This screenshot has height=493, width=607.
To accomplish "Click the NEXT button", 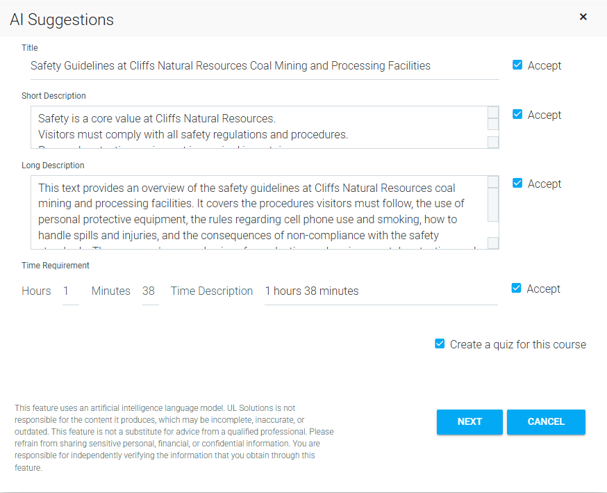I will click(469, 421).
